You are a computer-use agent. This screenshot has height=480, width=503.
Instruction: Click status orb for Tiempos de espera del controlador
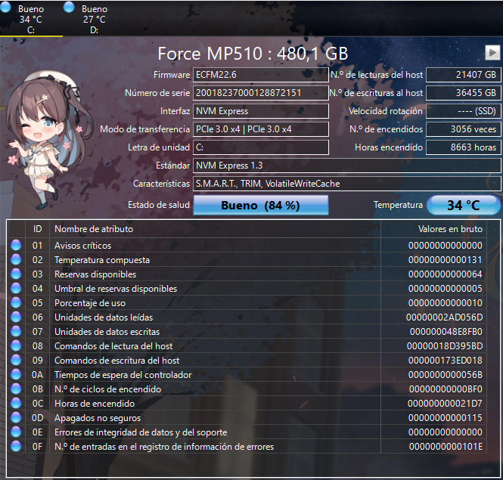point(16,374)
